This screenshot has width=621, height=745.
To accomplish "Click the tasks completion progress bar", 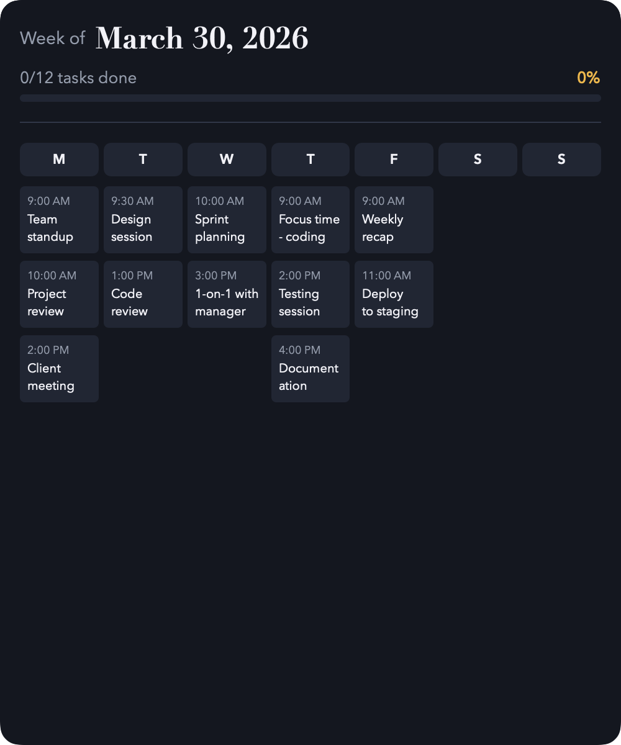I will (310, 97).
